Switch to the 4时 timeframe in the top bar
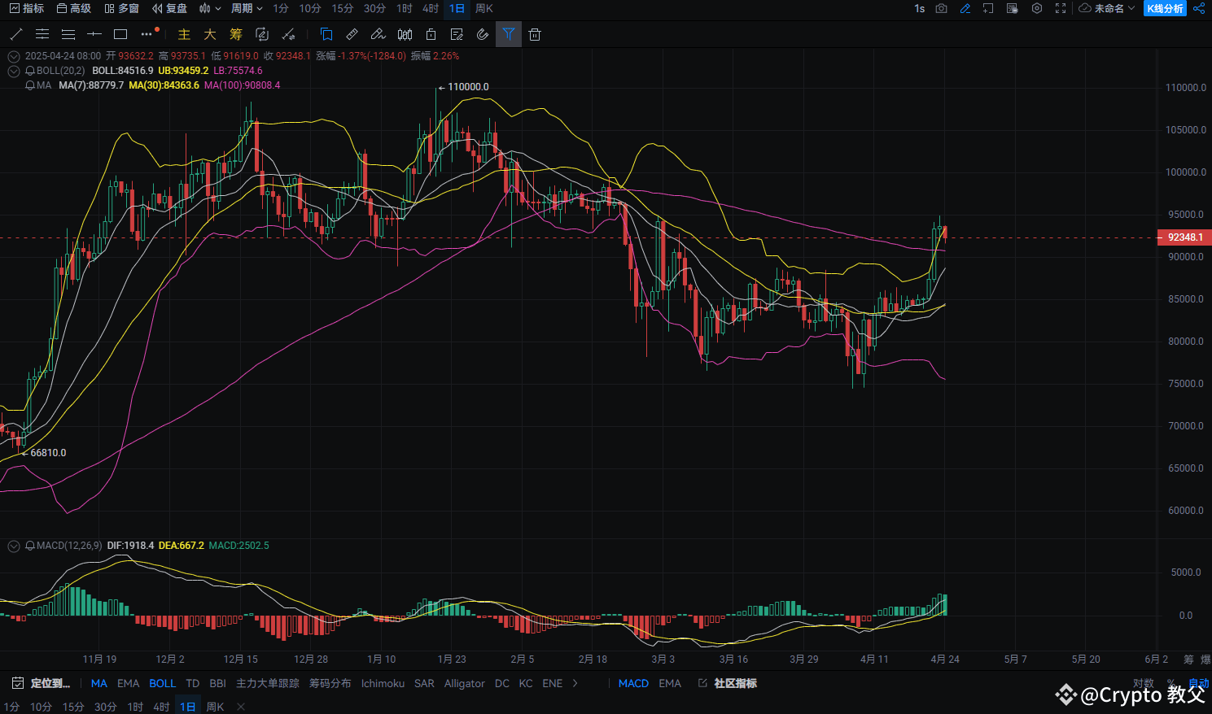The image size is (1212, 714). coord(431,8)
